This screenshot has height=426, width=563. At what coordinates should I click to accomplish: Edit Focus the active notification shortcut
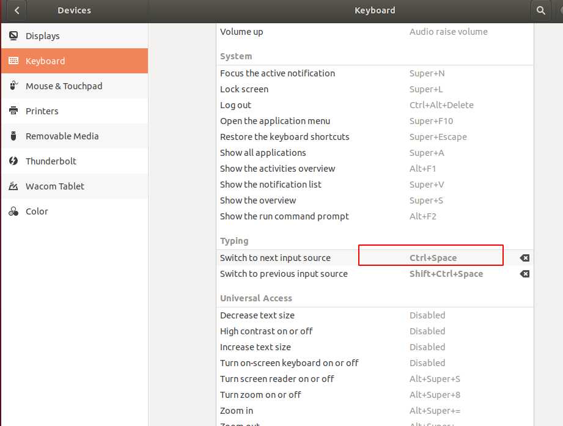click(x=375, y=73)
